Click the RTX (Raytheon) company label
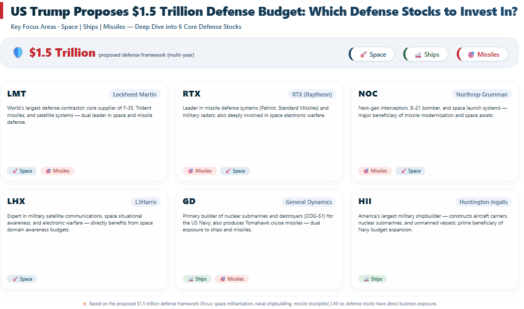This screenshot has height=309, width=524. (x=311, y=94)
